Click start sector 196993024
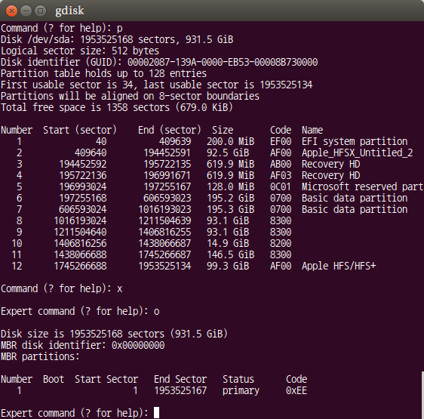Viewport: 424px width, 419px height. (x=83, y=186)
